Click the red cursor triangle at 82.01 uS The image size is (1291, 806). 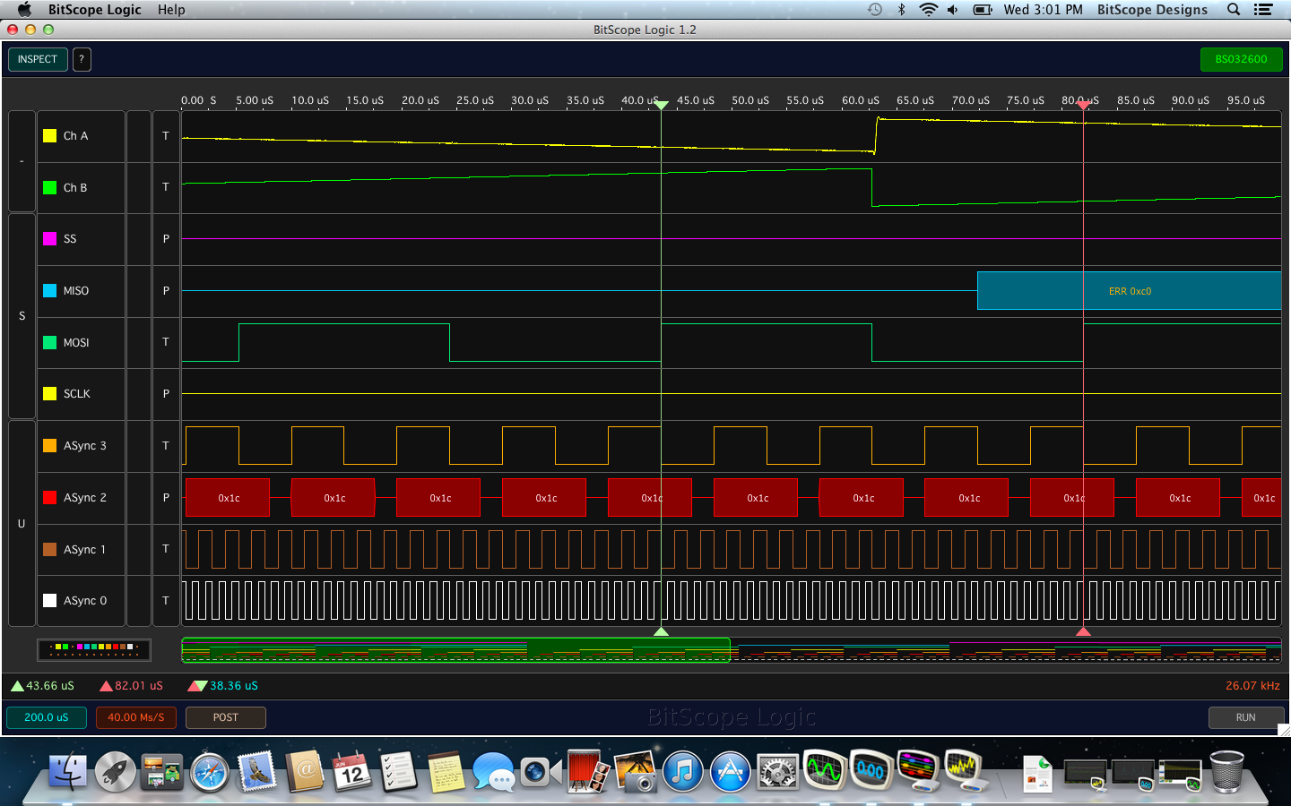point(106,686)
